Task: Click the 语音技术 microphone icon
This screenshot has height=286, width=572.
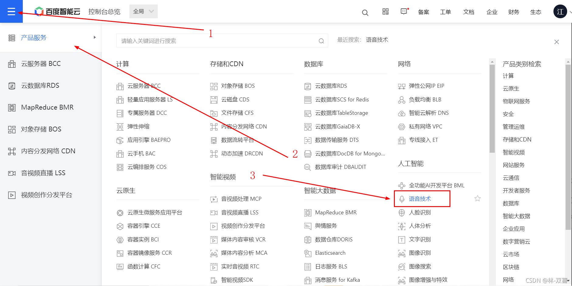Action: (401, 199)
